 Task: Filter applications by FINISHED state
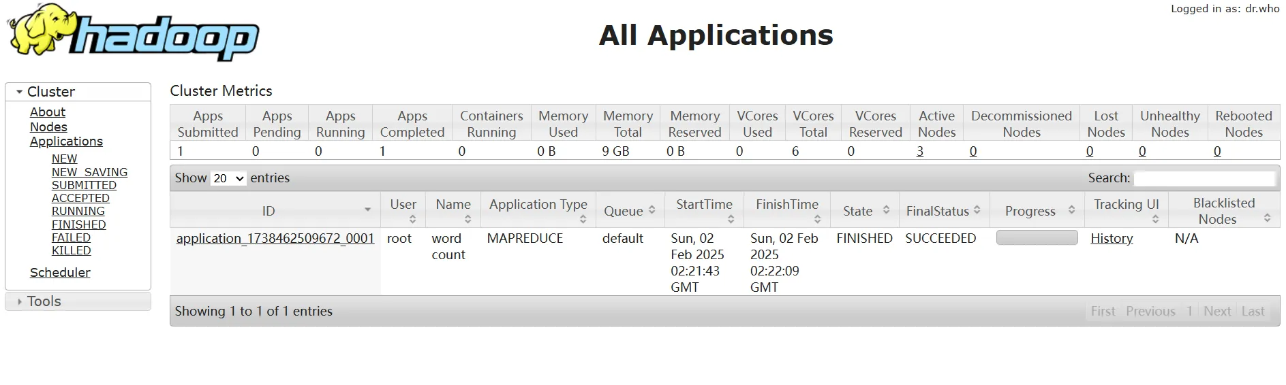[78, 224]
